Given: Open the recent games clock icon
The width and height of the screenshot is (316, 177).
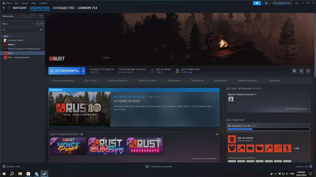Looking at the screenshot, I should click(37, 23).
